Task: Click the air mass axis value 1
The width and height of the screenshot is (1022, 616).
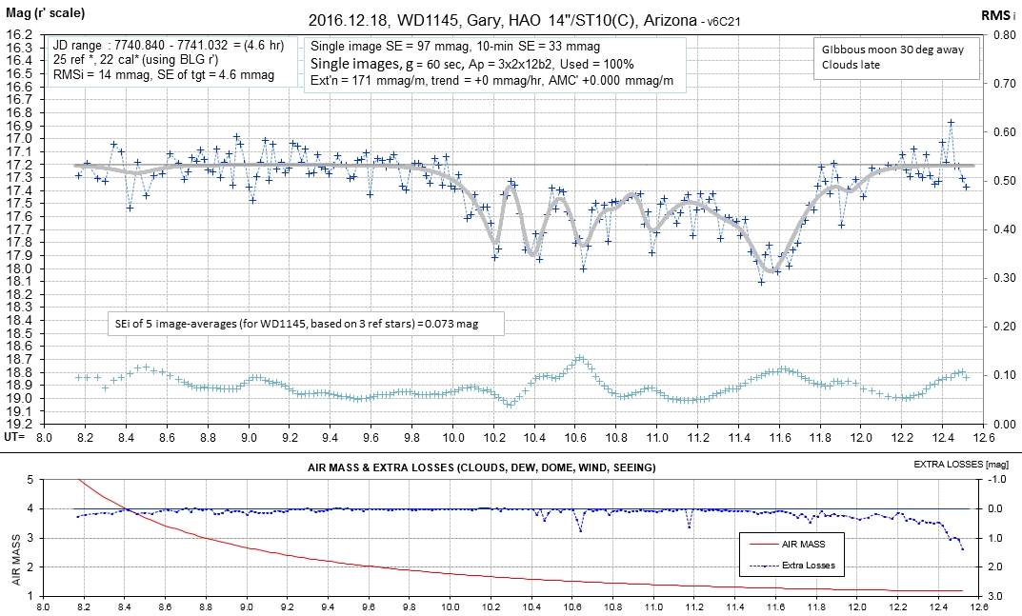Action: click(30, 596)
